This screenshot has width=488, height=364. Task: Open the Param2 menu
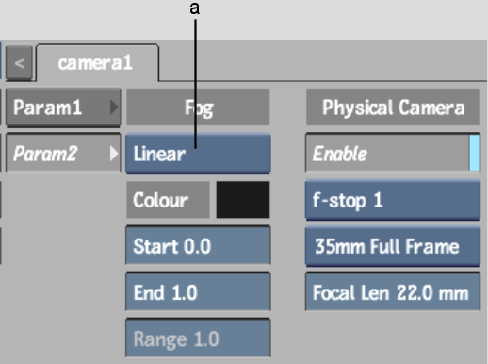63,154
